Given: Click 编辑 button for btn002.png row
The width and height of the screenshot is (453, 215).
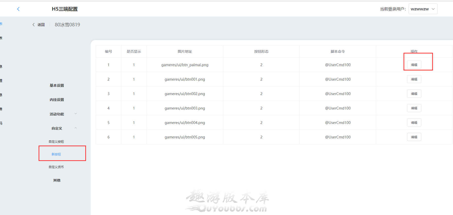Looking at the screenshot, I should [x=414, y=94].
